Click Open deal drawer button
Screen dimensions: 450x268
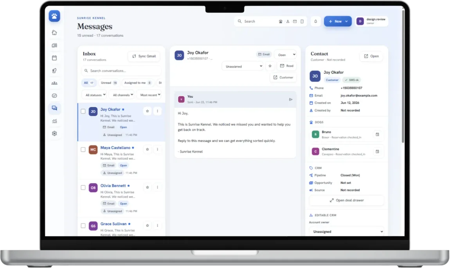coord(346,200)
